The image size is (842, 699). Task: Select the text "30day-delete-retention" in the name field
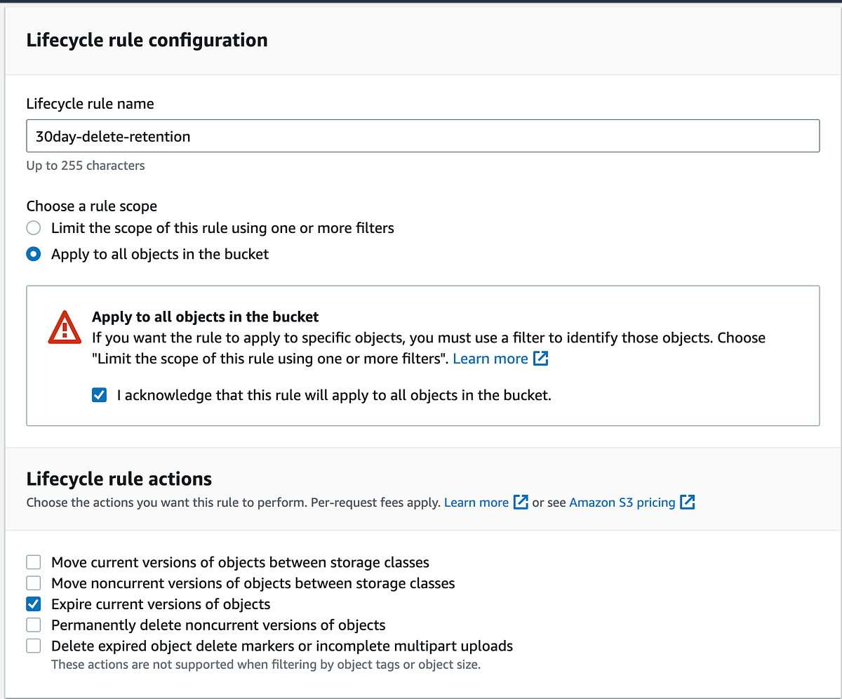pos(112,136)
